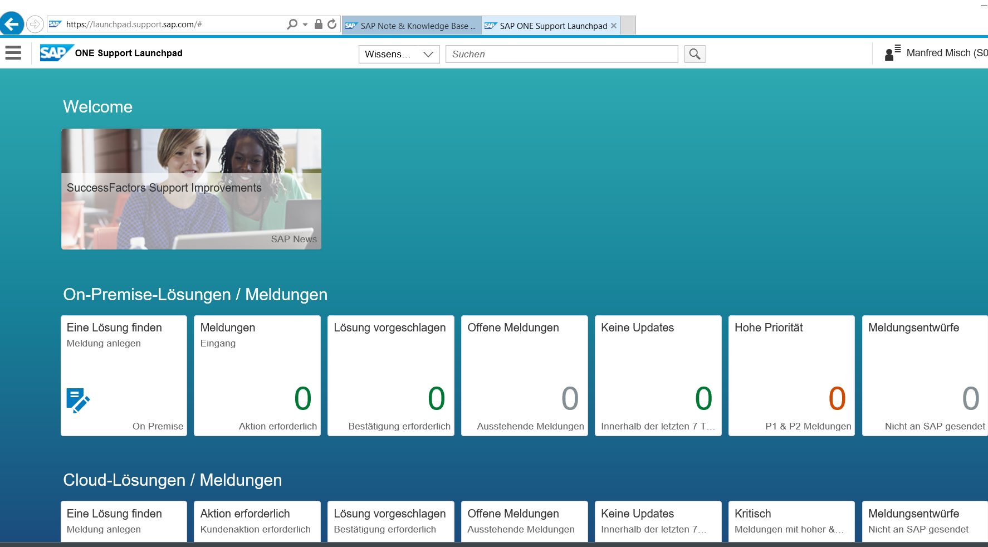Viewport: 988px width, 547px height.
Task: Open On-Premise Lösung vorgeschlagen tile
Action: coord(391,375)
